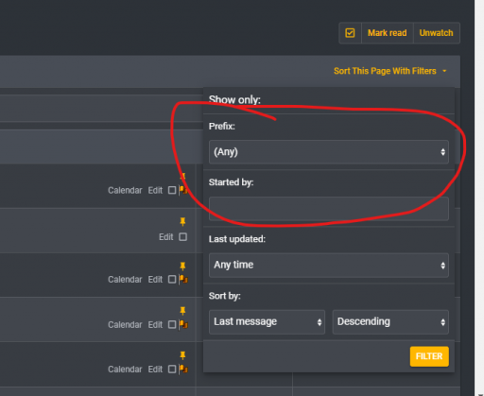Click the Unwatch button
484x396 pixels.
tap(436, 33)
